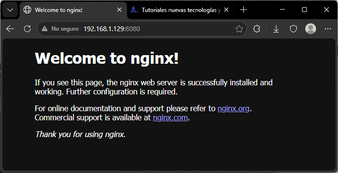Show the No seguro site security info
The image size is (338, 173).
click(60, 29)
